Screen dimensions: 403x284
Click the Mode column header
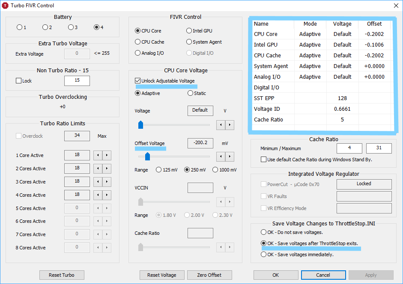[x=310, y=24]
